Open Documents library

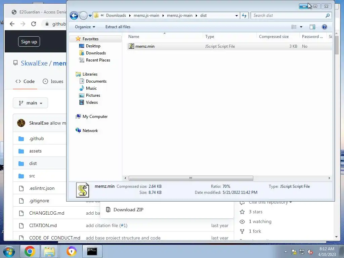96,81
